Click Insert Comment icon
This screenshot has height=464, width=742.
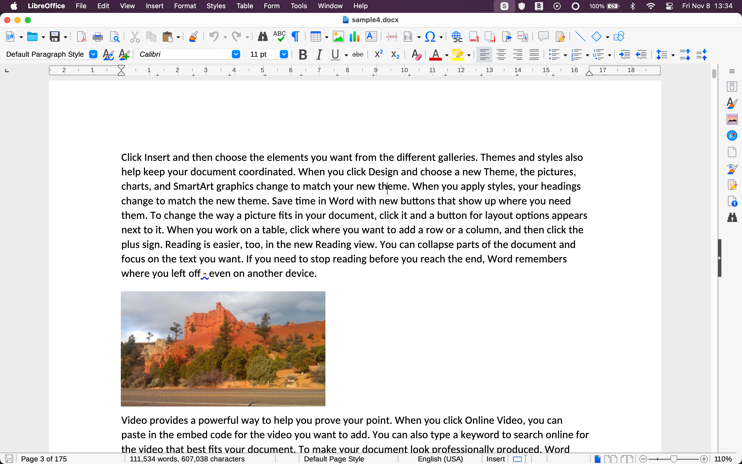tap(543, 37)
